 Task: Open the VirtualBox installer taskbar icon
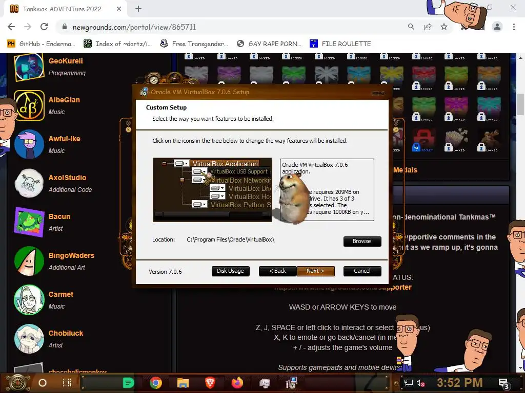pyautogui.click(x=291, y=383)
